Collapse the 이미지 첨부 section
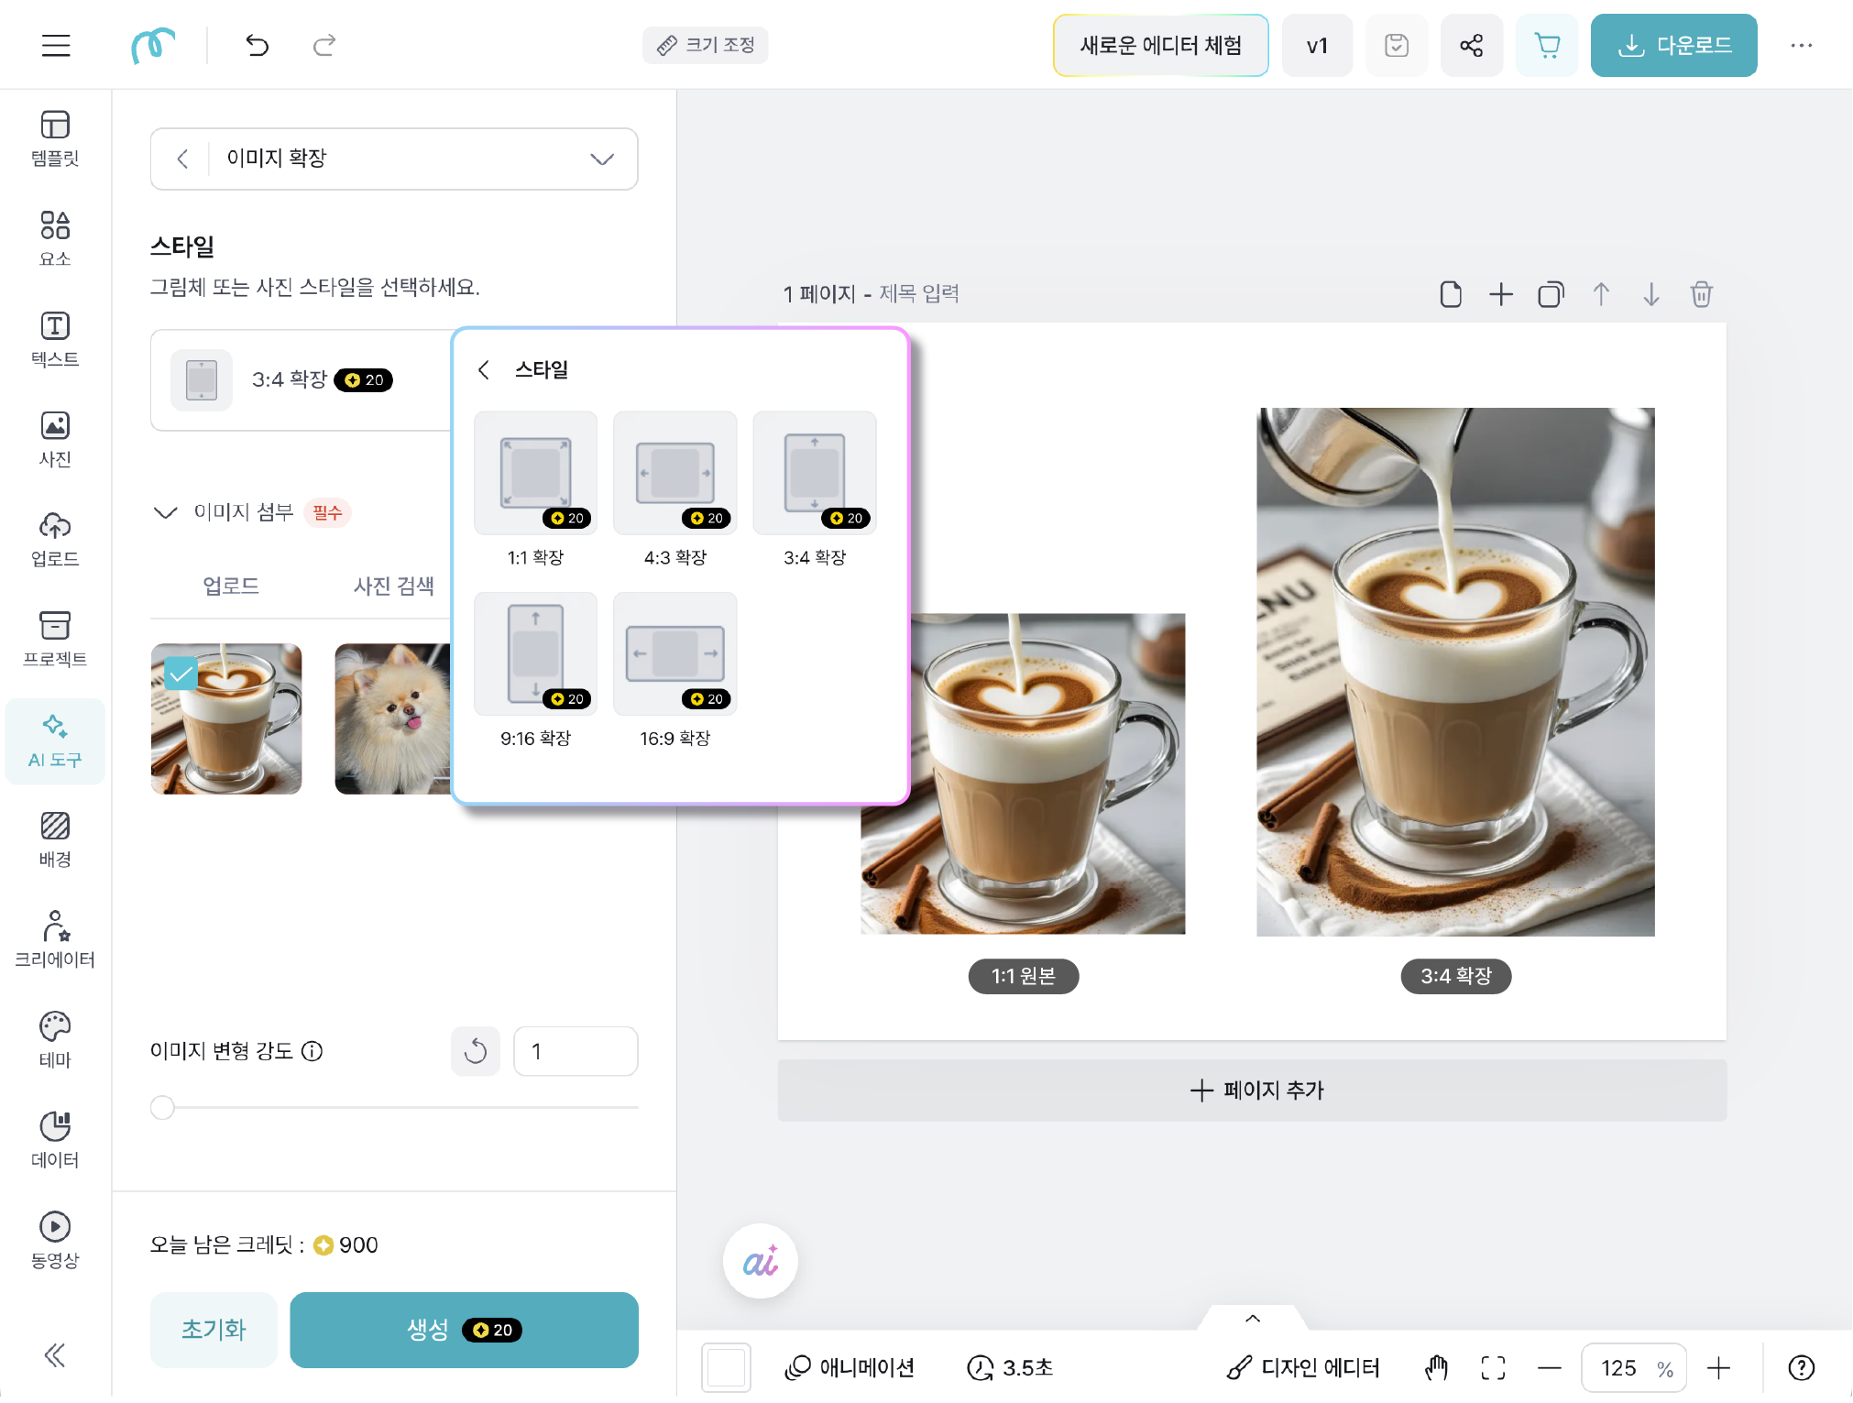Screen dimensions: 1853x1403 (165, 512)
